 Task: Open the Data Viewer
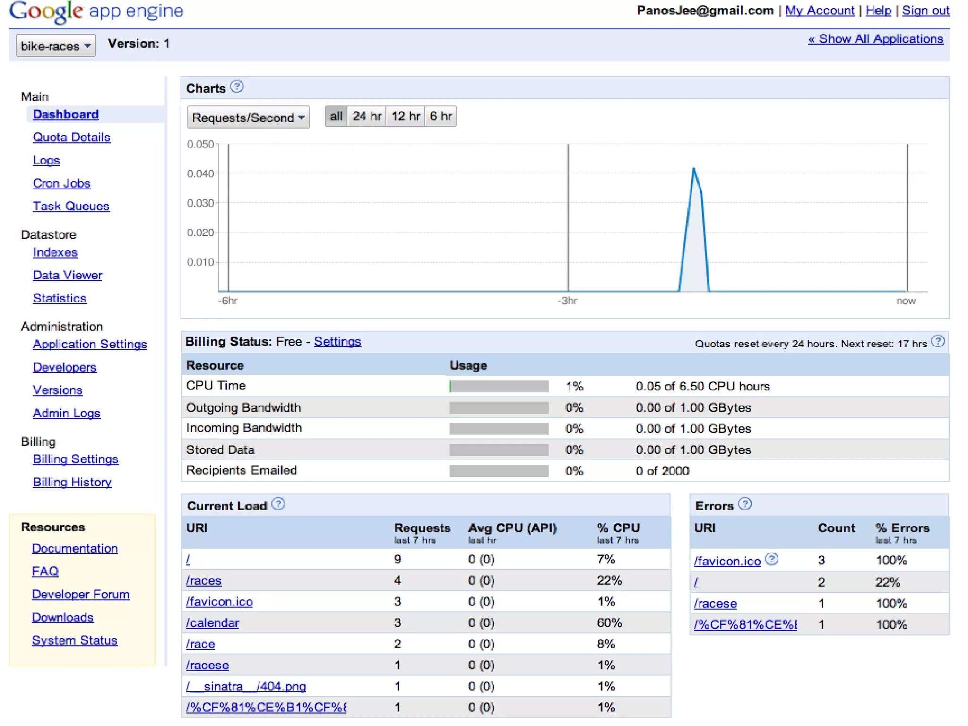[x=67, y=276]
